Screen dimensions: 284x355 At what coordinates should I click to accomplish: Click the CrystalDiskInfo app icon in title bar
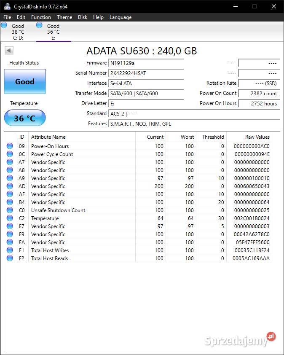(x=7, y=6)
